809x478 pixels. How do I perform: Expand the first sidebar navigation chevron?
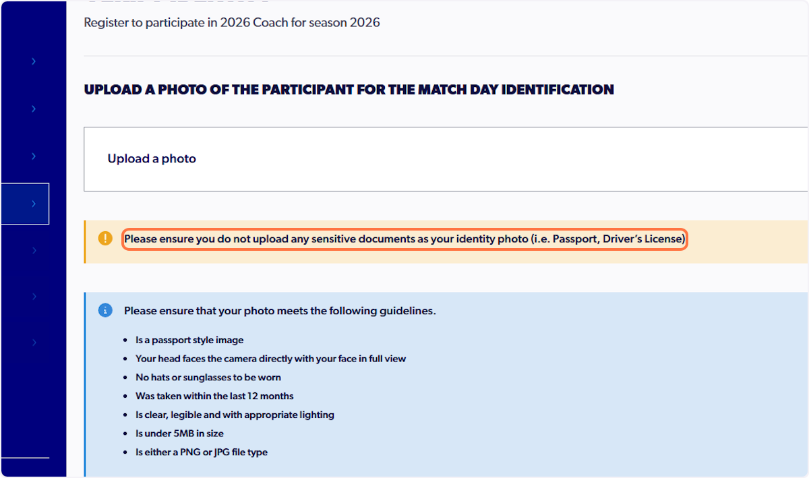pos(33,61)
